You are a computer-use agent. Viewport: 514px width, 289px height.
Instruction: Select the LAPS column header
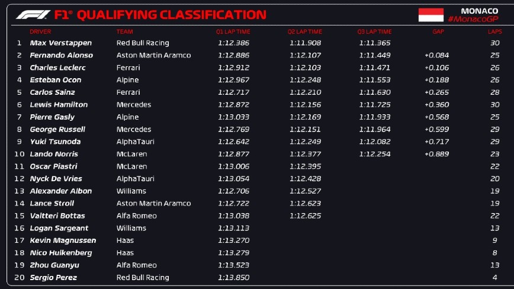494,31
